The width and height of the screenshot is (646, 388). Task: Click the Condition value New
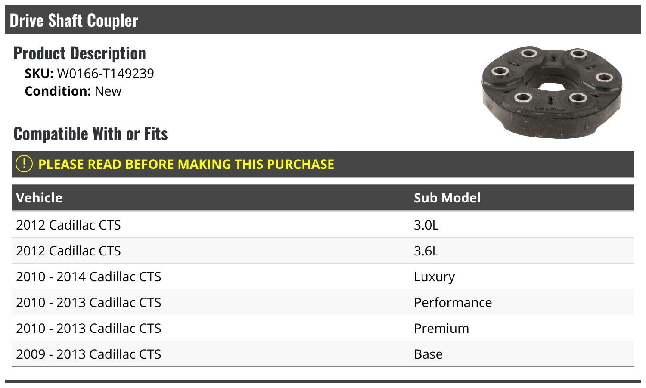click(108, 91)
